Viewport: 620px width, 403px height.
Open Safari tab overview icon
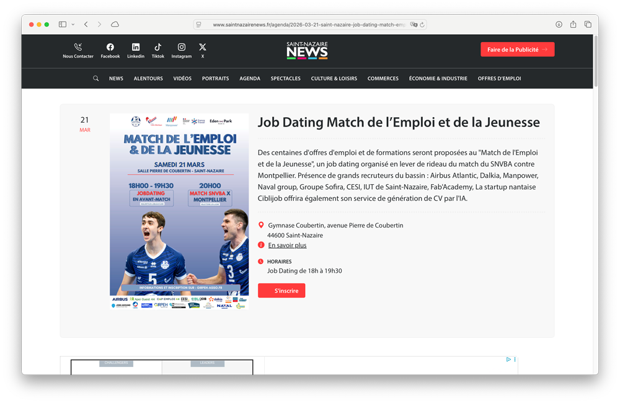point(588,24)
